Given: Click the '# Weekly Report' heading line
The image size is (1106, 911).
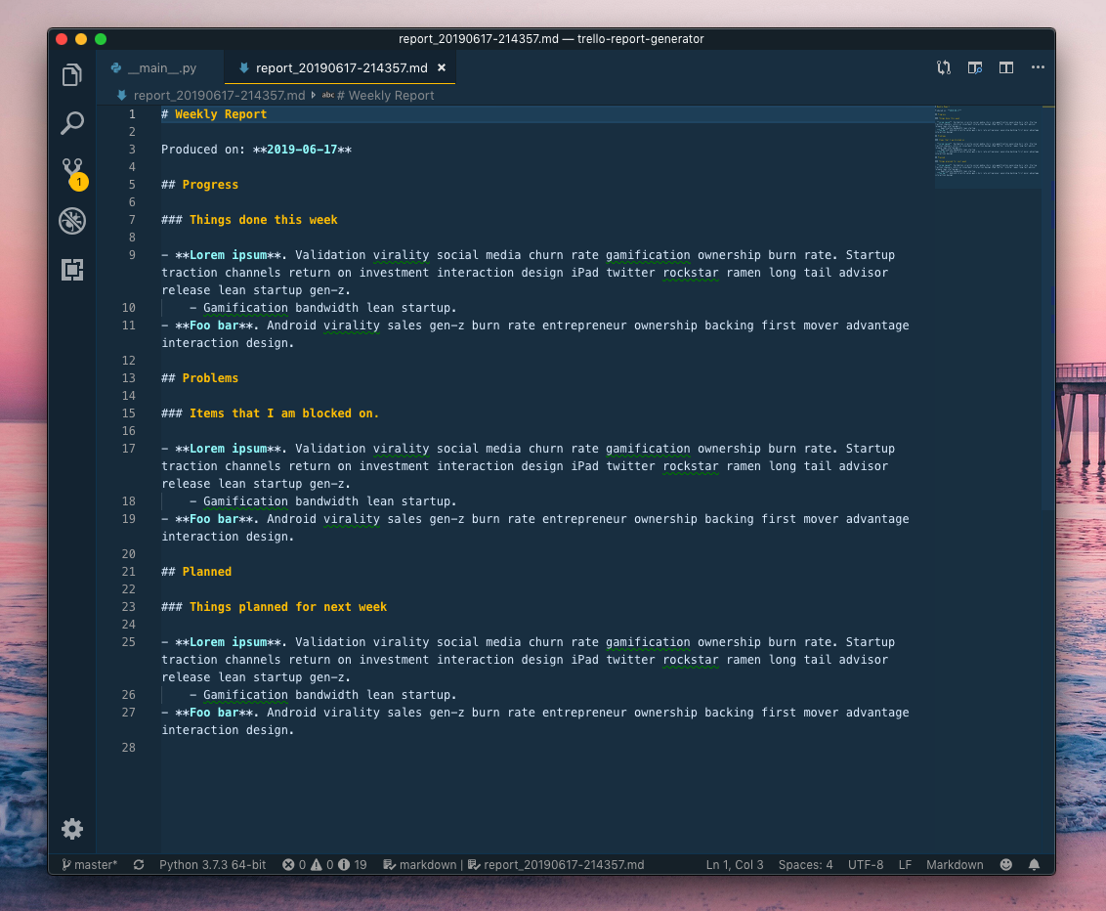Looking at the screenshot, I should click(214, 114).
